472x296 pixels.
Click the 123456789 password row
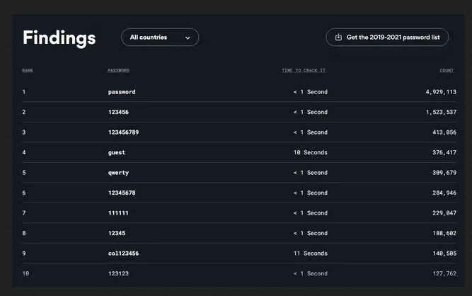coord(239,132)
